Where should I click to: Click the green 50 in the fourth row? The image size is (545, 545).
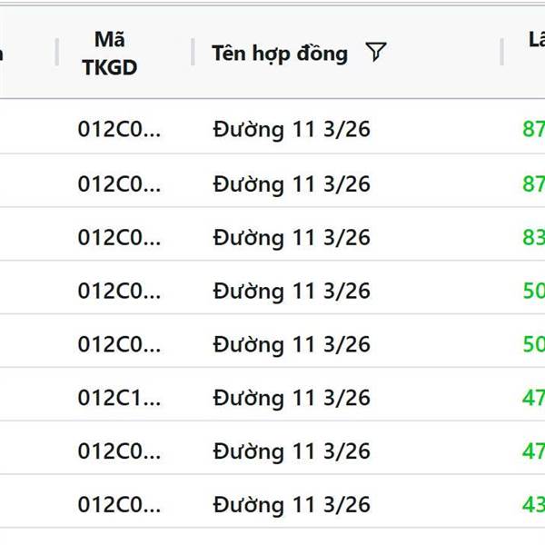(x=533, y=292)
